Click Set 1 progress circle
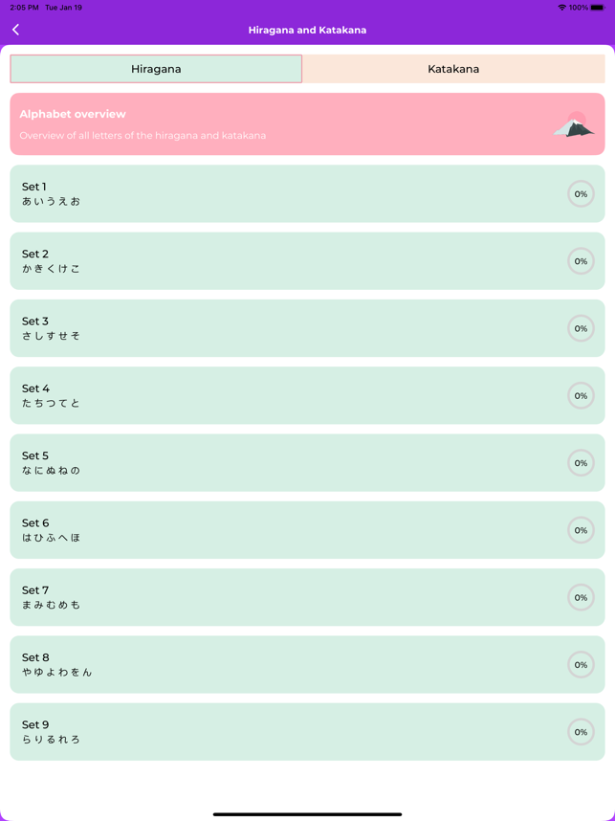This screenshot has height=821, width=615. pos(581,193)
